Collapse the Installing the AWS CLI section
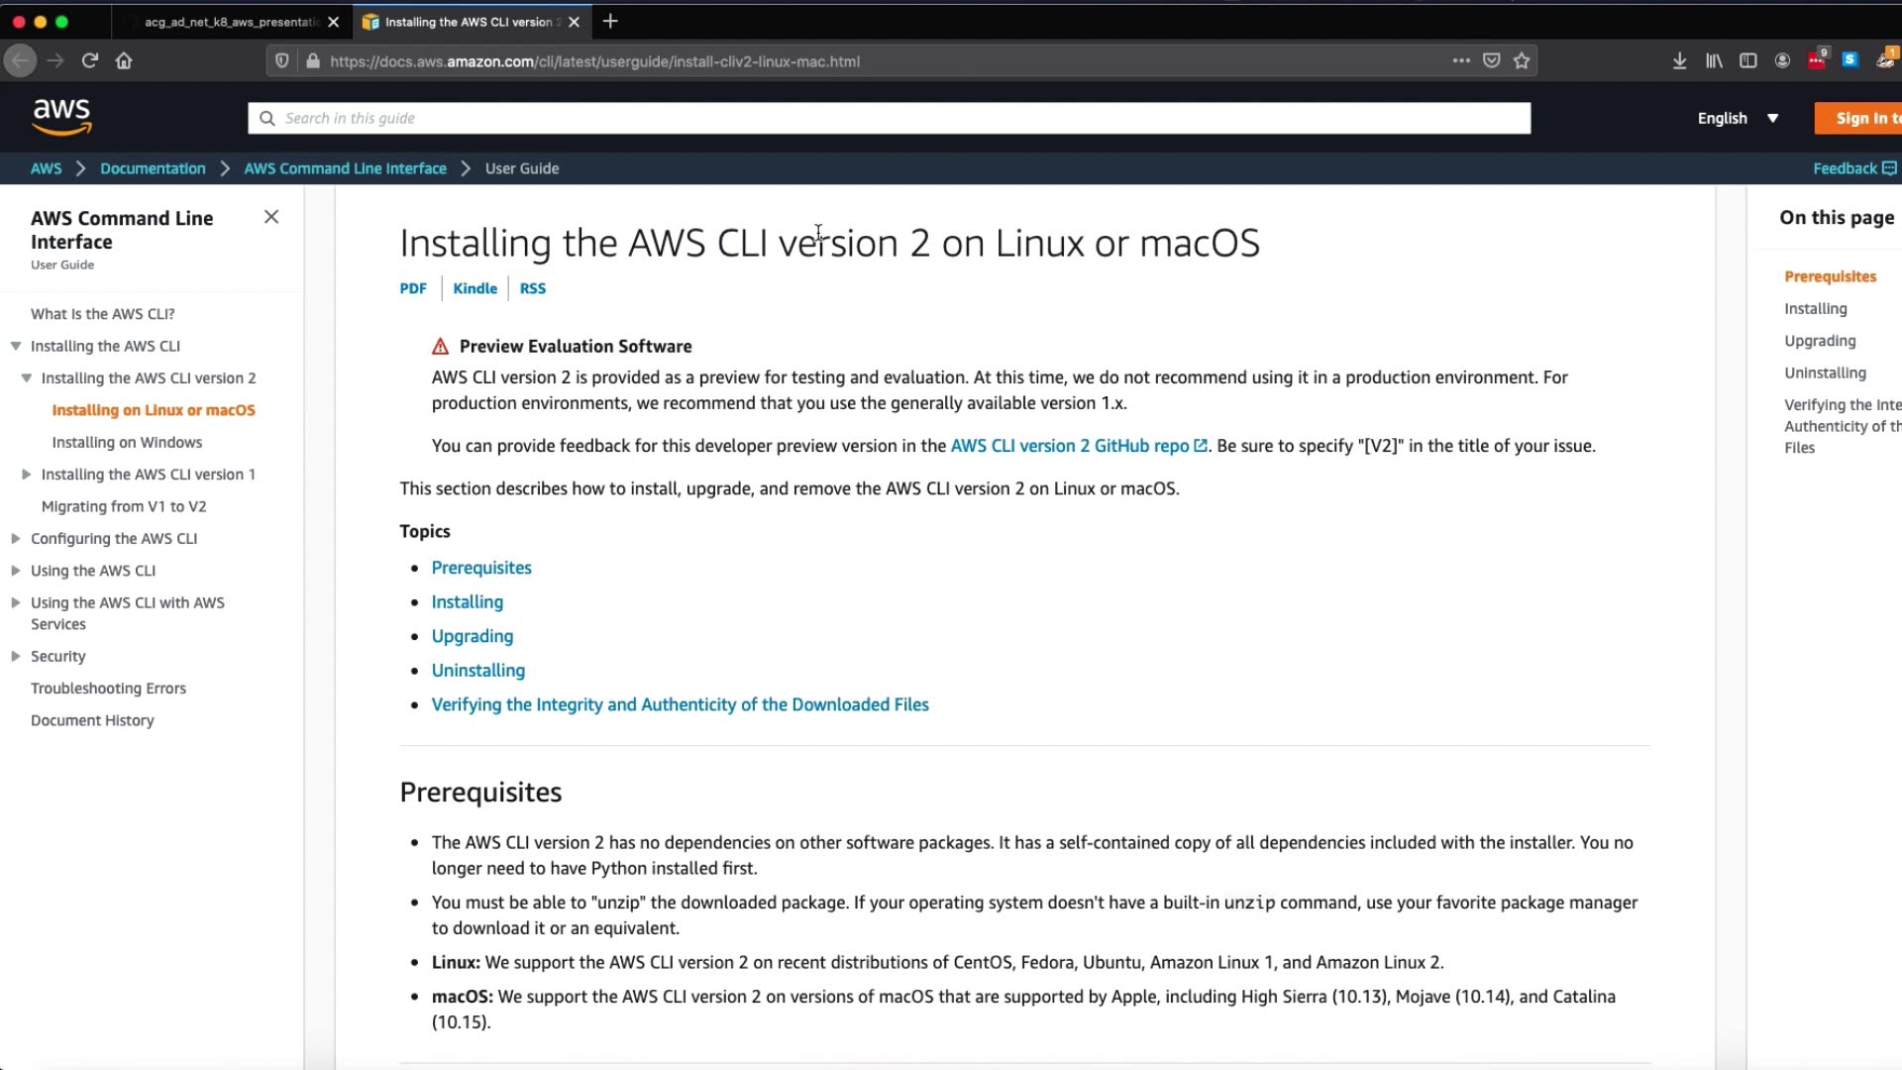The height and width of the screenshot is (1070, 1902). [x=16, y=346]
